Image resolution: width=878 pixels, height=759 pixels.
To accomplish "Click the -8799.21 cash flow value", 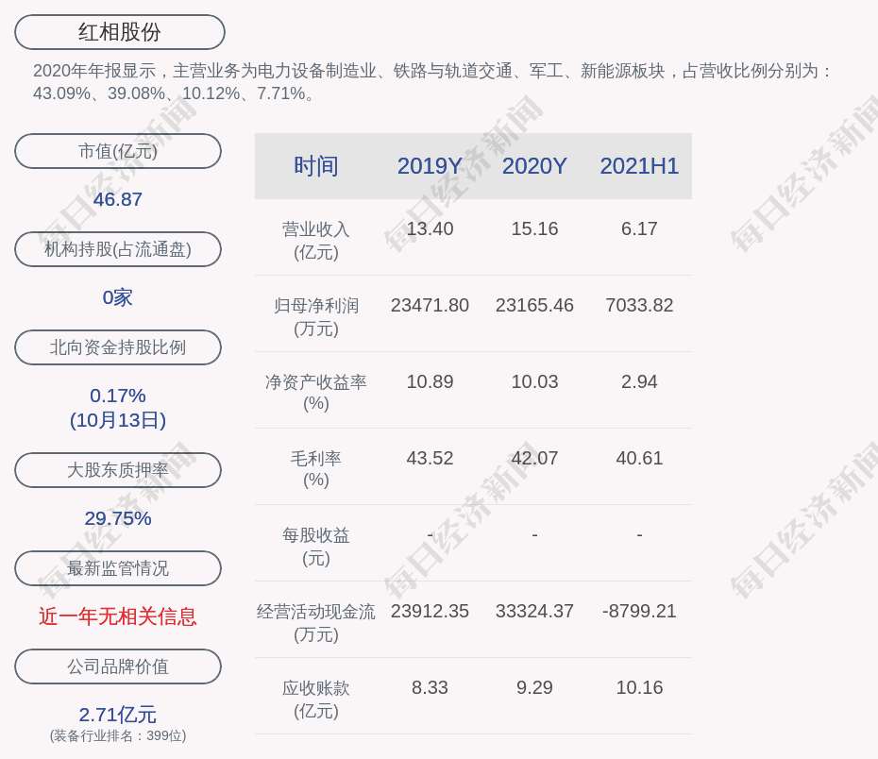I will (x=639, y=611).
